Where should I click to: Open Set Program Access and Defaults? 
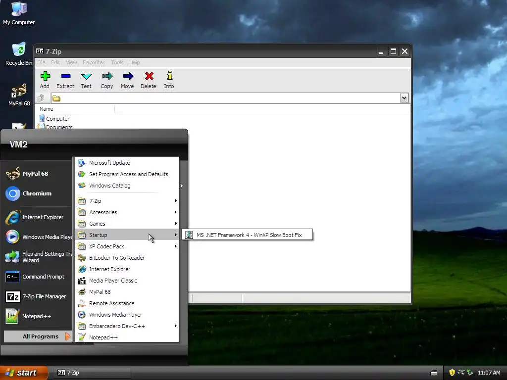(x=127, y=174)
